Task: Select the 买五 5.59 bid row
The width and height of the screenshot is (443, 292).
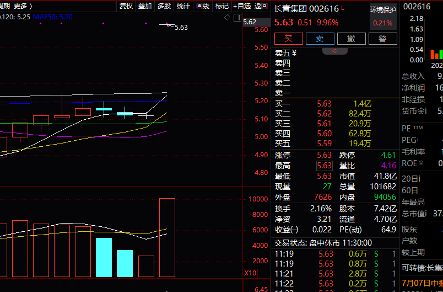Action: point(335,144)
